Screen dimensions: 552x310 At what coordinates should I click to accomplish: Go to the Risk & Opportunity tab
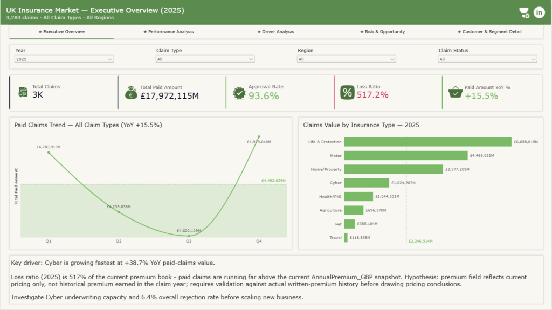click(382, 32)
